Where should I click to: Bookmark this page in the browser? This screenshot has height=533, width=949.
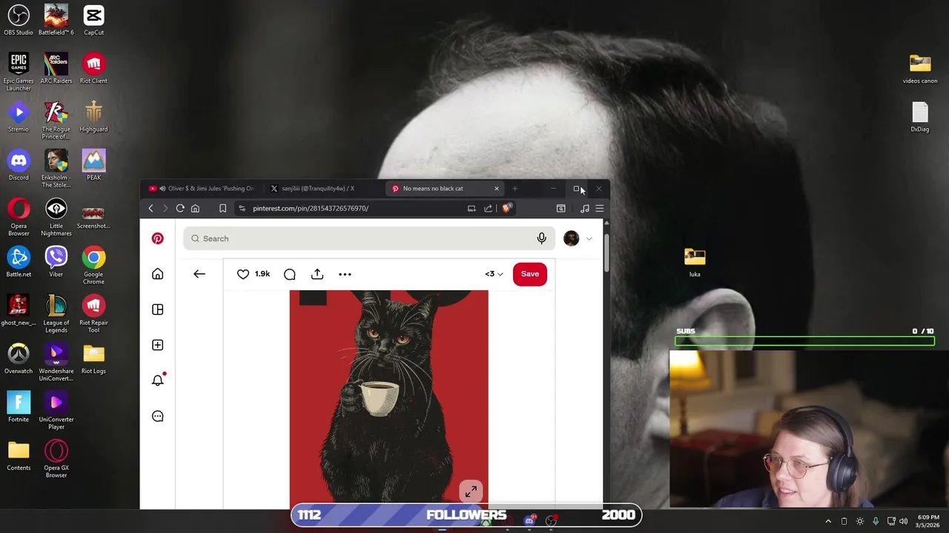[222, 208]
